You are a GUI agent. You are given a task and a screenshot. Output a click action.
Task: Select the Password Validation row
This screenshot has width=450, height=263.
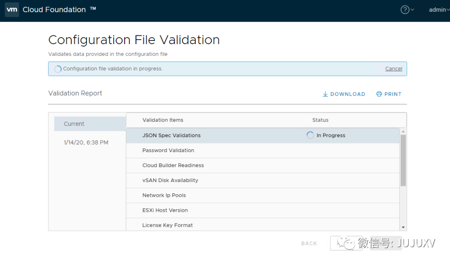[x=168, y=150]
